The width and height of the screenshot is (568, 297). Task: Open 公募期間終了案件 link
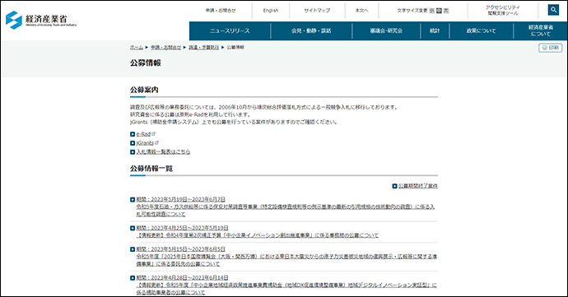point(418,186)
